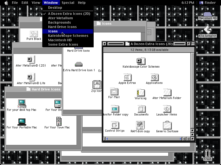Select the Extra Hard Drive Icon 1 icon
The width and height of the screenshot is (221, 165).
click(x=79, y=64)
